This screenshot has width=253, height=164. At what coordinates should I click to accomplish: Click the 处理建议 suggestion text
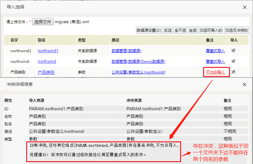[x=88, y=155]
